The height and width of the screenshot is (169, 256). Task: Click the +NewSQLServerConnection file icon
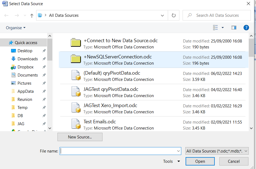[76, 59]
